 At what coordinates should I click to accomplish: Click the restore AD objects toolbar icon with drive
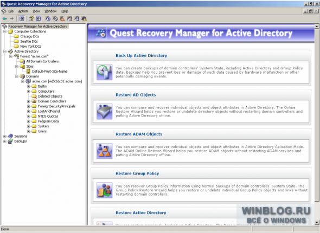pyautogui.click(x=55, y=19)
